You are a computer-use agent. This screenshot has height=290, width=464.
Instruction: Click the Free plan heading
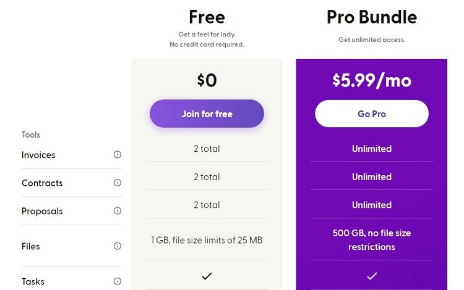[207, 17]
